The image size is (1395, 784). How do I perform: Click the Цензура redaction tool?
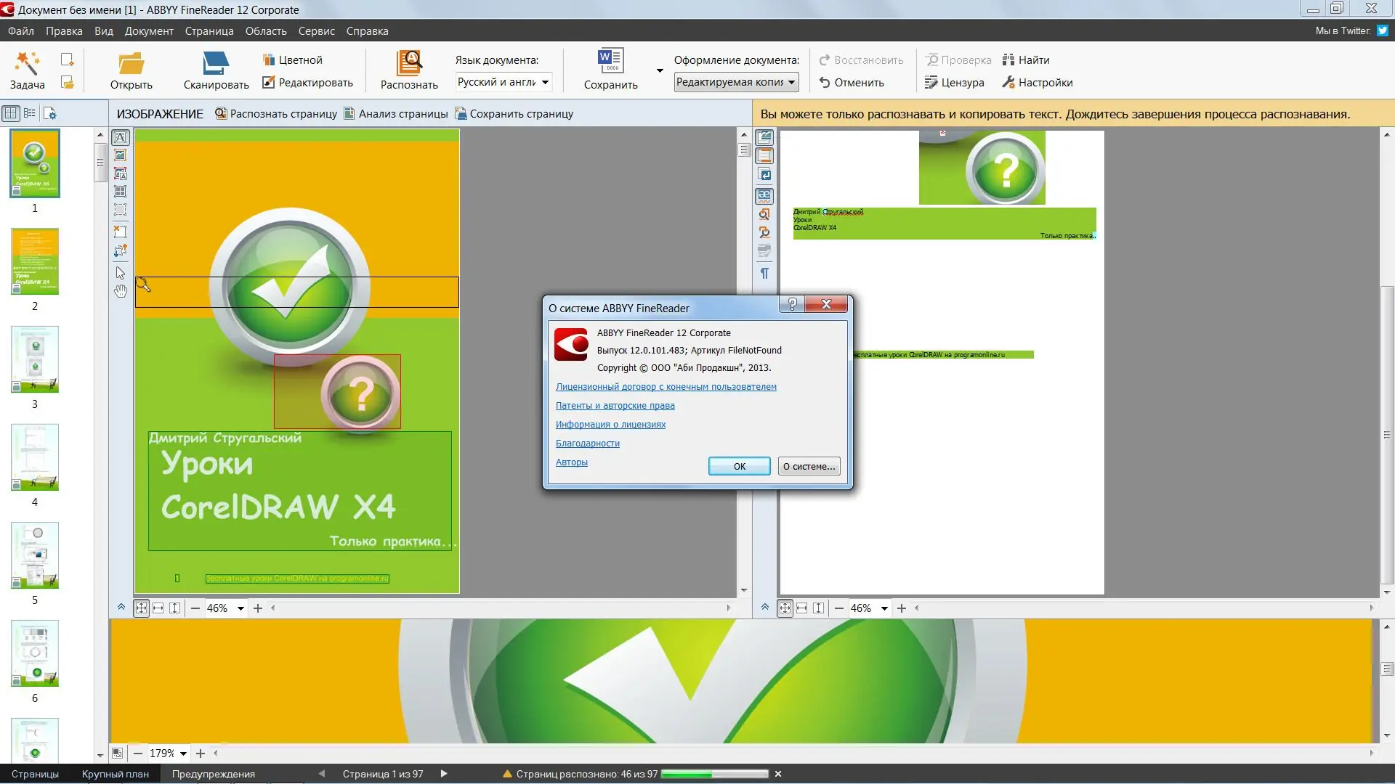[x=954, y=83]
